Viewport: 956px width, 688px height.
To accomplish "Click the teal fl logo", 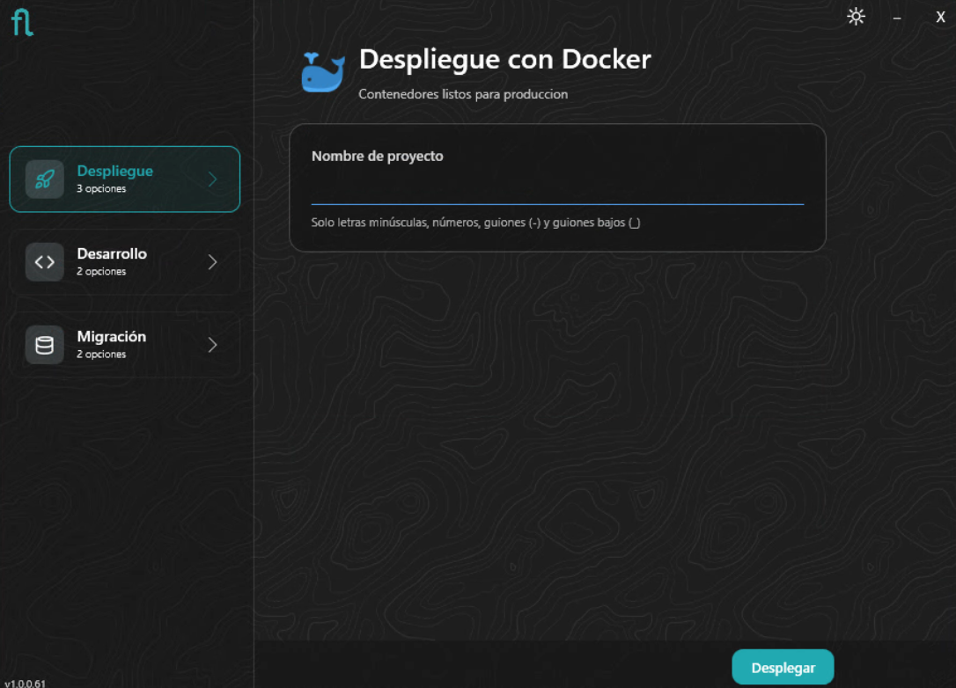I will point(22,23).
